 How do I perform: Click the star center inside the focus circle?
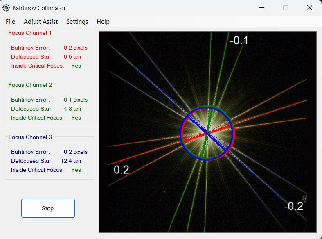(207, 133)
